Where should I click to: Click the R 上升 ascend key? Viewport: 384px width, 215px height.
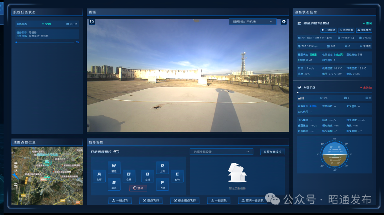(x=162, y=168)
